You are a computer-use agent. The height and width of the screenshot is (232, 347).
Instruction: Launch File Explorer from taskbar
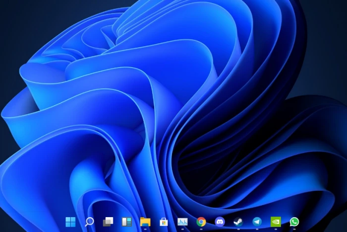click(x=145, y=222)
